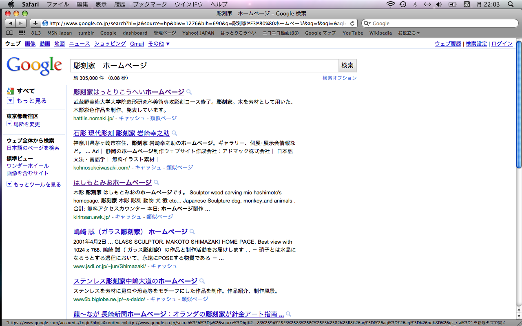Open 石彫 現代彫刻 彫刻家 岩崎幸之助 result
The image size is (522, 326).
pos(122,133)
